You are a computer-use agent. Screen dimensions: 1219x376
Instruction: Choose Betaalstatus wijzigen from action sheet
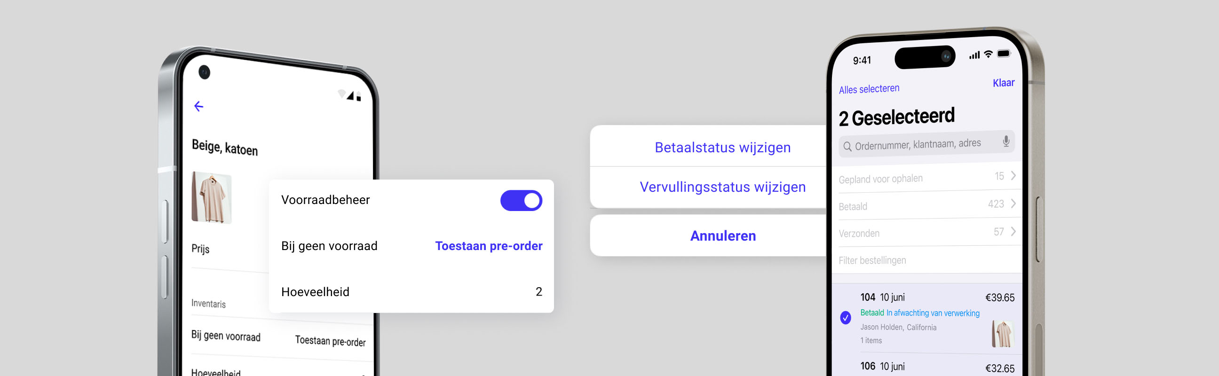click(722, 148)
